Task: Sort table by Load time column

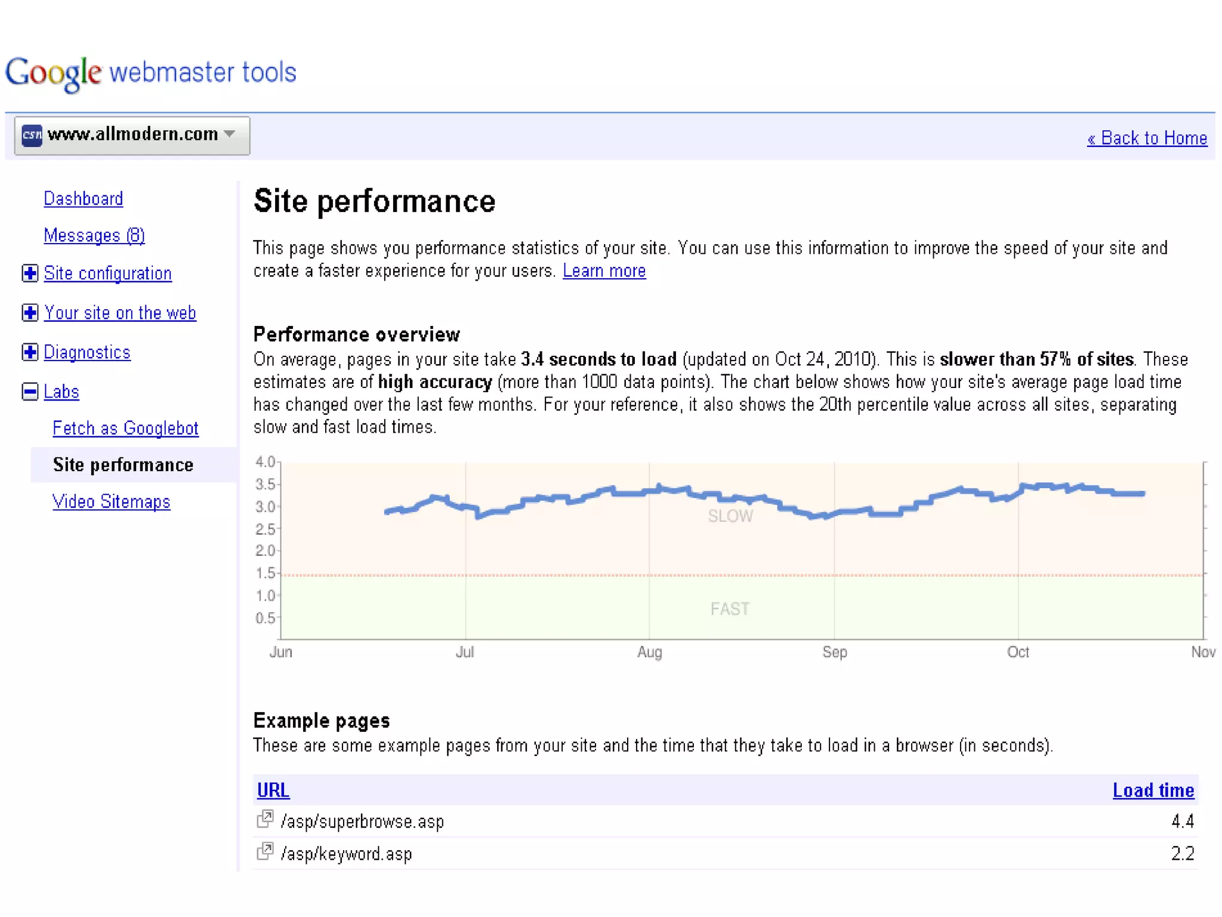Action: pyautogui.click(x=1153, y=790)
